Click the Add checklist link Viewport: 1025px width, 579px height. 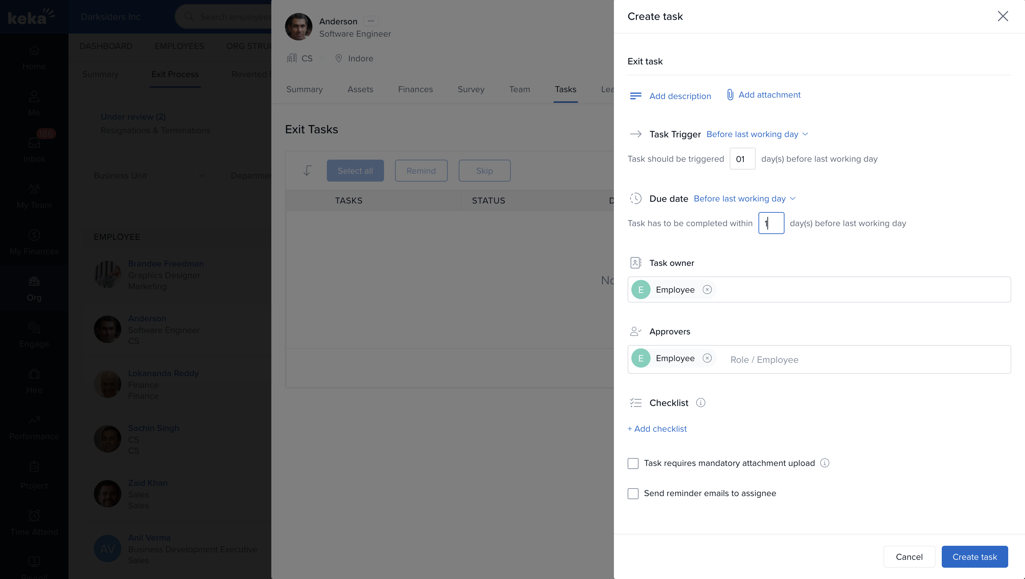coord(657,429)
